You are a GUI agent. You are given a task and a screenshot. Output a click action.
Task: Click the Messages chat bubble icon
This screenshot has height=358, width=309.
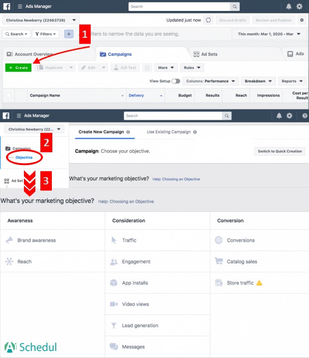click(x=114, y=347)
